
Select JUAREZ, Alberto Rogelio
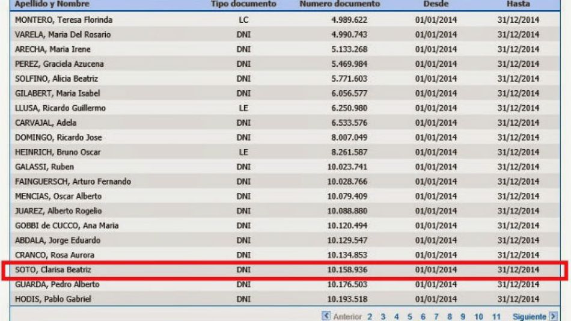58,211
